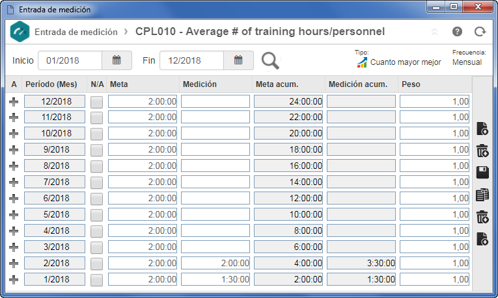Toggle N/A checkbox for 12/2018

[x=96, y=102]
